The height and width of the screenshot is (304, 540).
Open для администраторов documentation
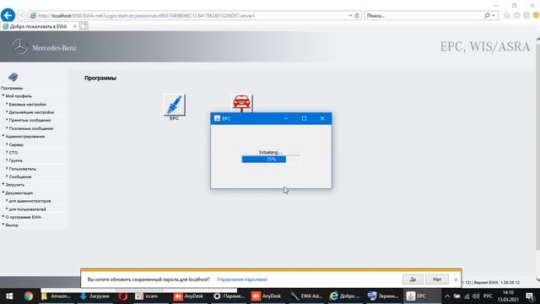point(30,201)
